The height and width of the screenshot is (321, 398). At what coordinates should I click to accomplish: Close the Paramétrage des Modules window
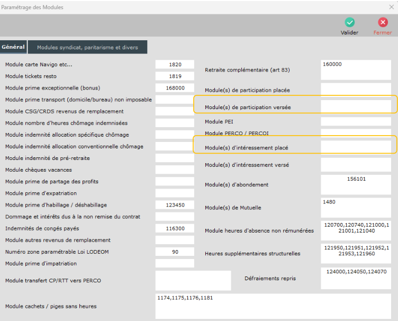(x=391, y=7)
